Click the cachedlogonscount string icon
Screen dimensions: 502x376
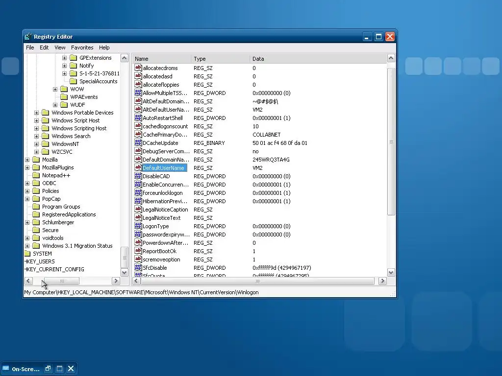coord(138,126)
